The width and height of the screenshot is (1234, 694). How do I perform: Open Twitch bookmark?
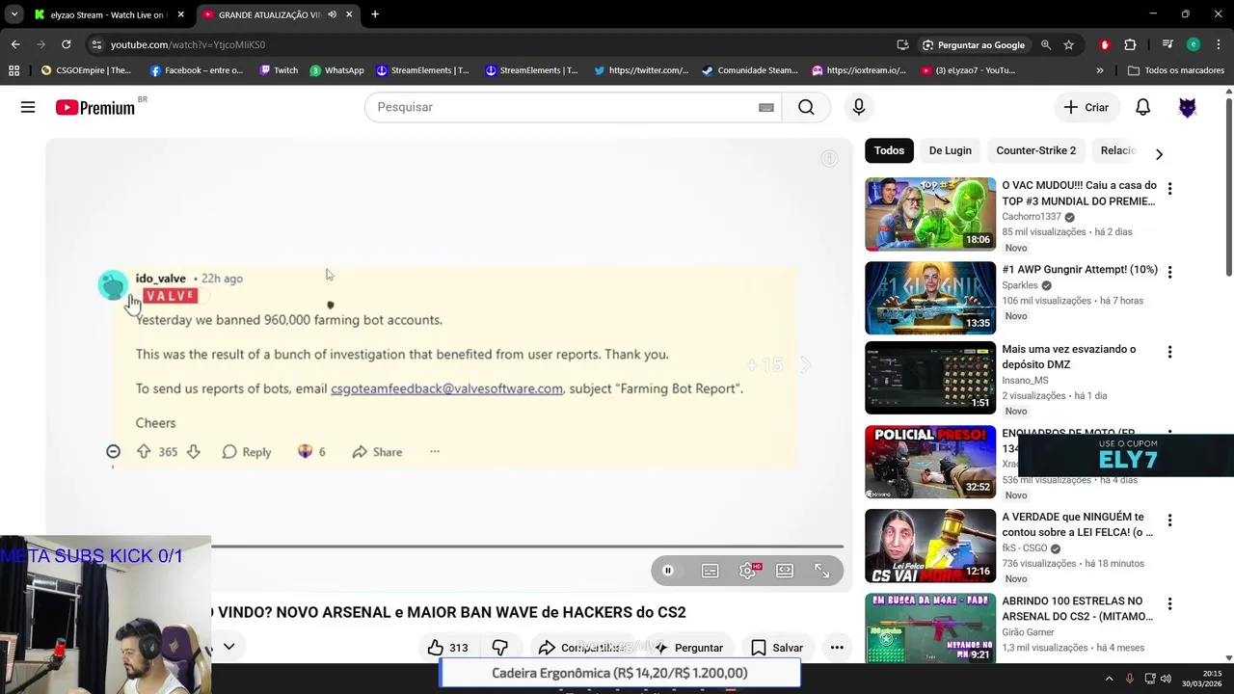coord(279,70)
